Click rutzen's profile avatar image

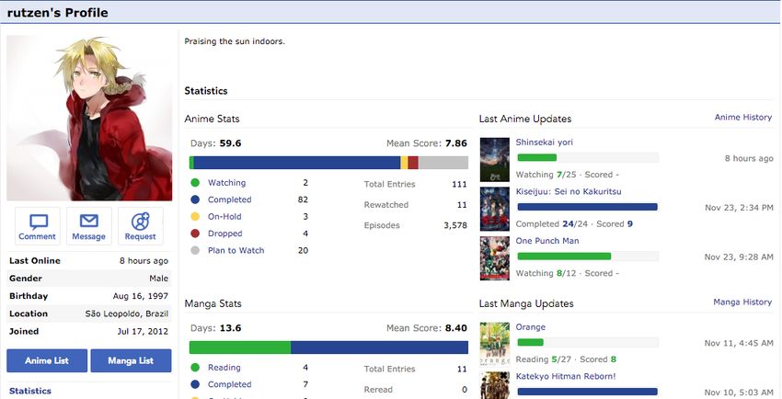(89, 118)
